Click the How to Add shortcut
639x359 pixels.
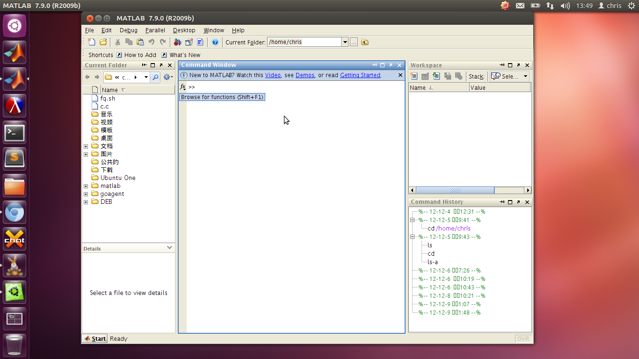click(x=136, y=55)
